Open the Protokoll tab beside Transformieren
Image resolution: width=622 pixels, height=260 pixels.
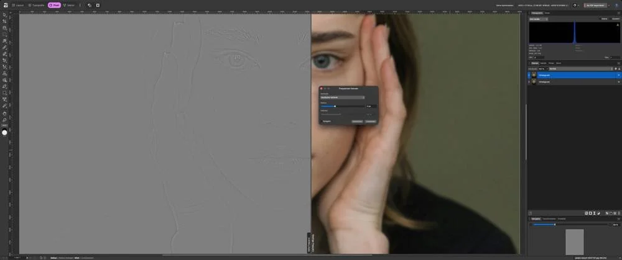point(562,219)
